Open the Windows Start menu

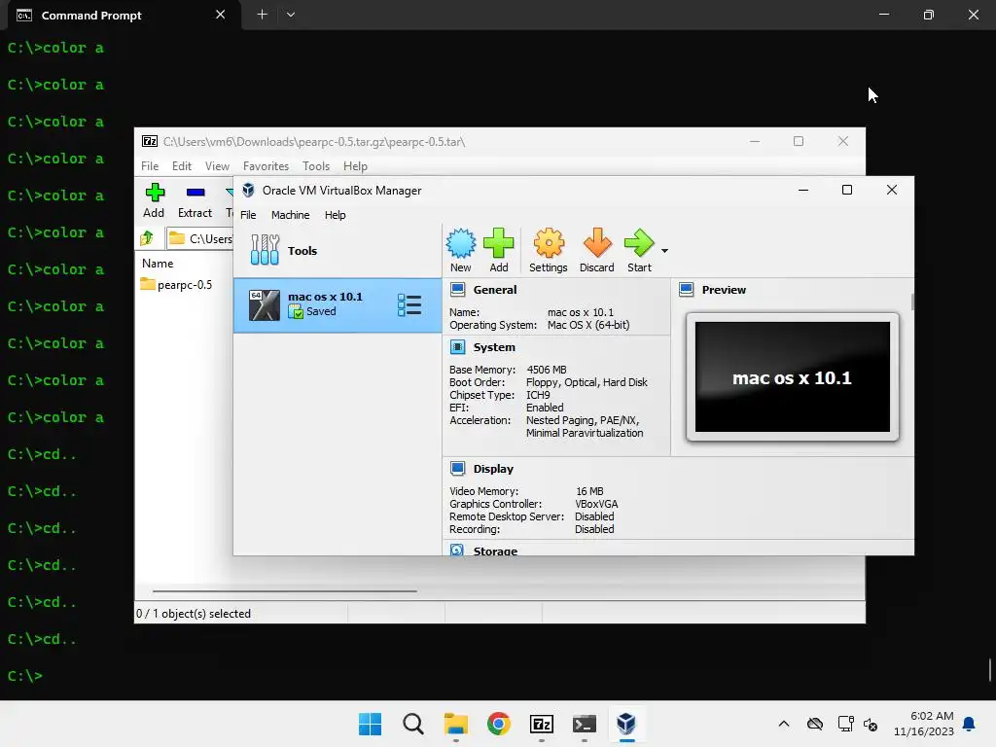370,724
